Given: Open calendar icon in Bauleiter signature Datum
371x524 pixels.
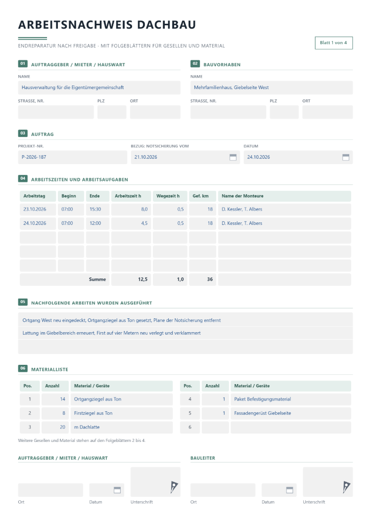Looking at the screenshot, I should [x=289, y=490].
